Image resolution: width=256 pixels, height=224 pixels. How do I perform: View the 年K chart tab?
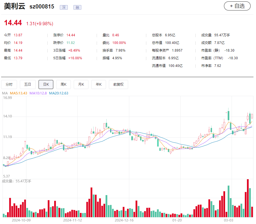[x=99, y=84]
